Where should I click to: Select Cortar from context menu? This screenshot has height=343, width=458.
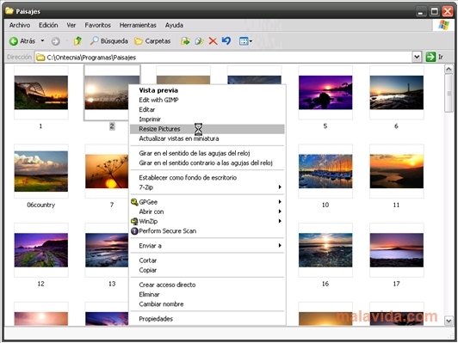[x=207, y=260]
